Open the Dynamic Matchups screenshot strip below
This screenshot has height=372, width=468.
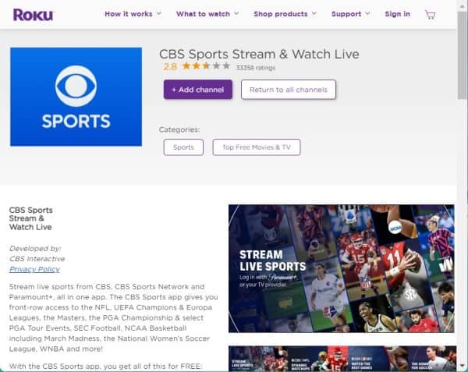pyautogui.click(x=341, y=359)
